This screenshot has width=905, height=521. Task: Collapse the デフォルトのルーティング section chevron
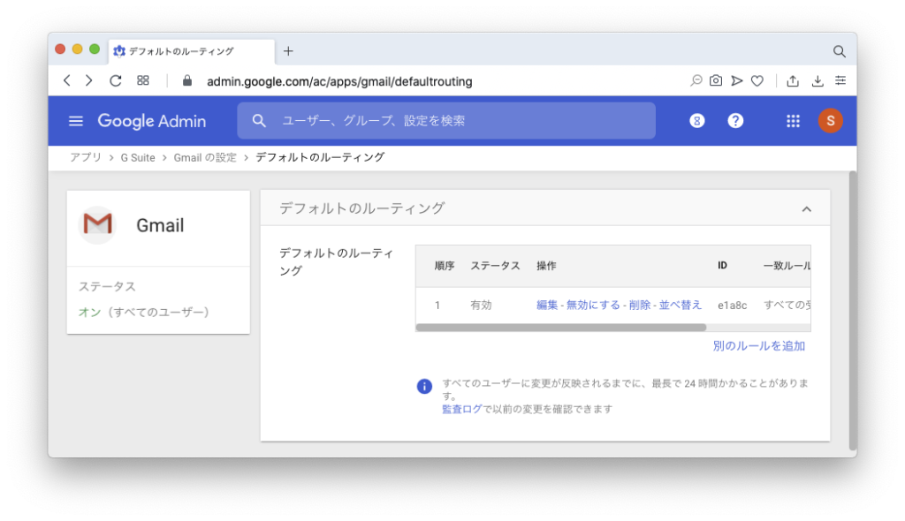[x=806, y=209]
